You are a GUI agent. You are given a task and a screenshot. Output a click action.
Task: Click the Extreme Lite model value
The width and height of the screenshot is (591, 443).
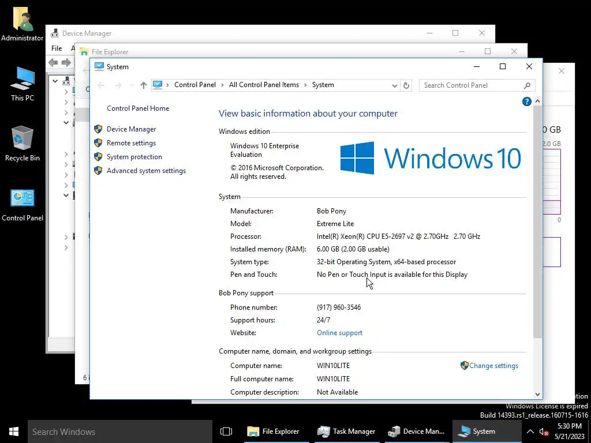[335, 224]
